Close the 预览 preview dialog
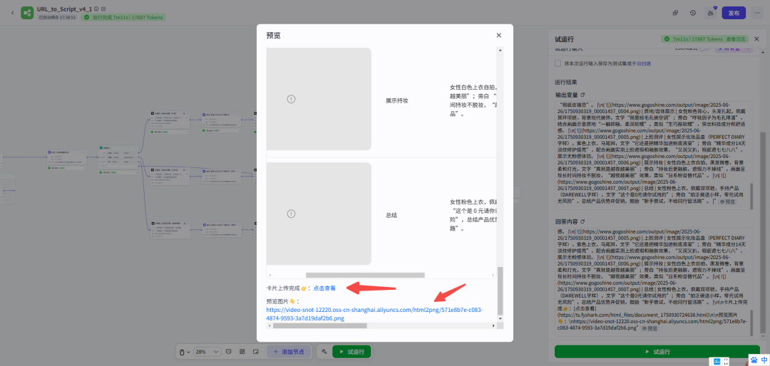The width and height of the screenshot is (770, 366). pos(498,36)
